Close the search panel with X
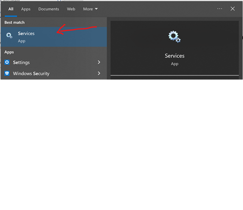Image resolution: width=243 pixels, height=210 pixels. pos(232,9)
